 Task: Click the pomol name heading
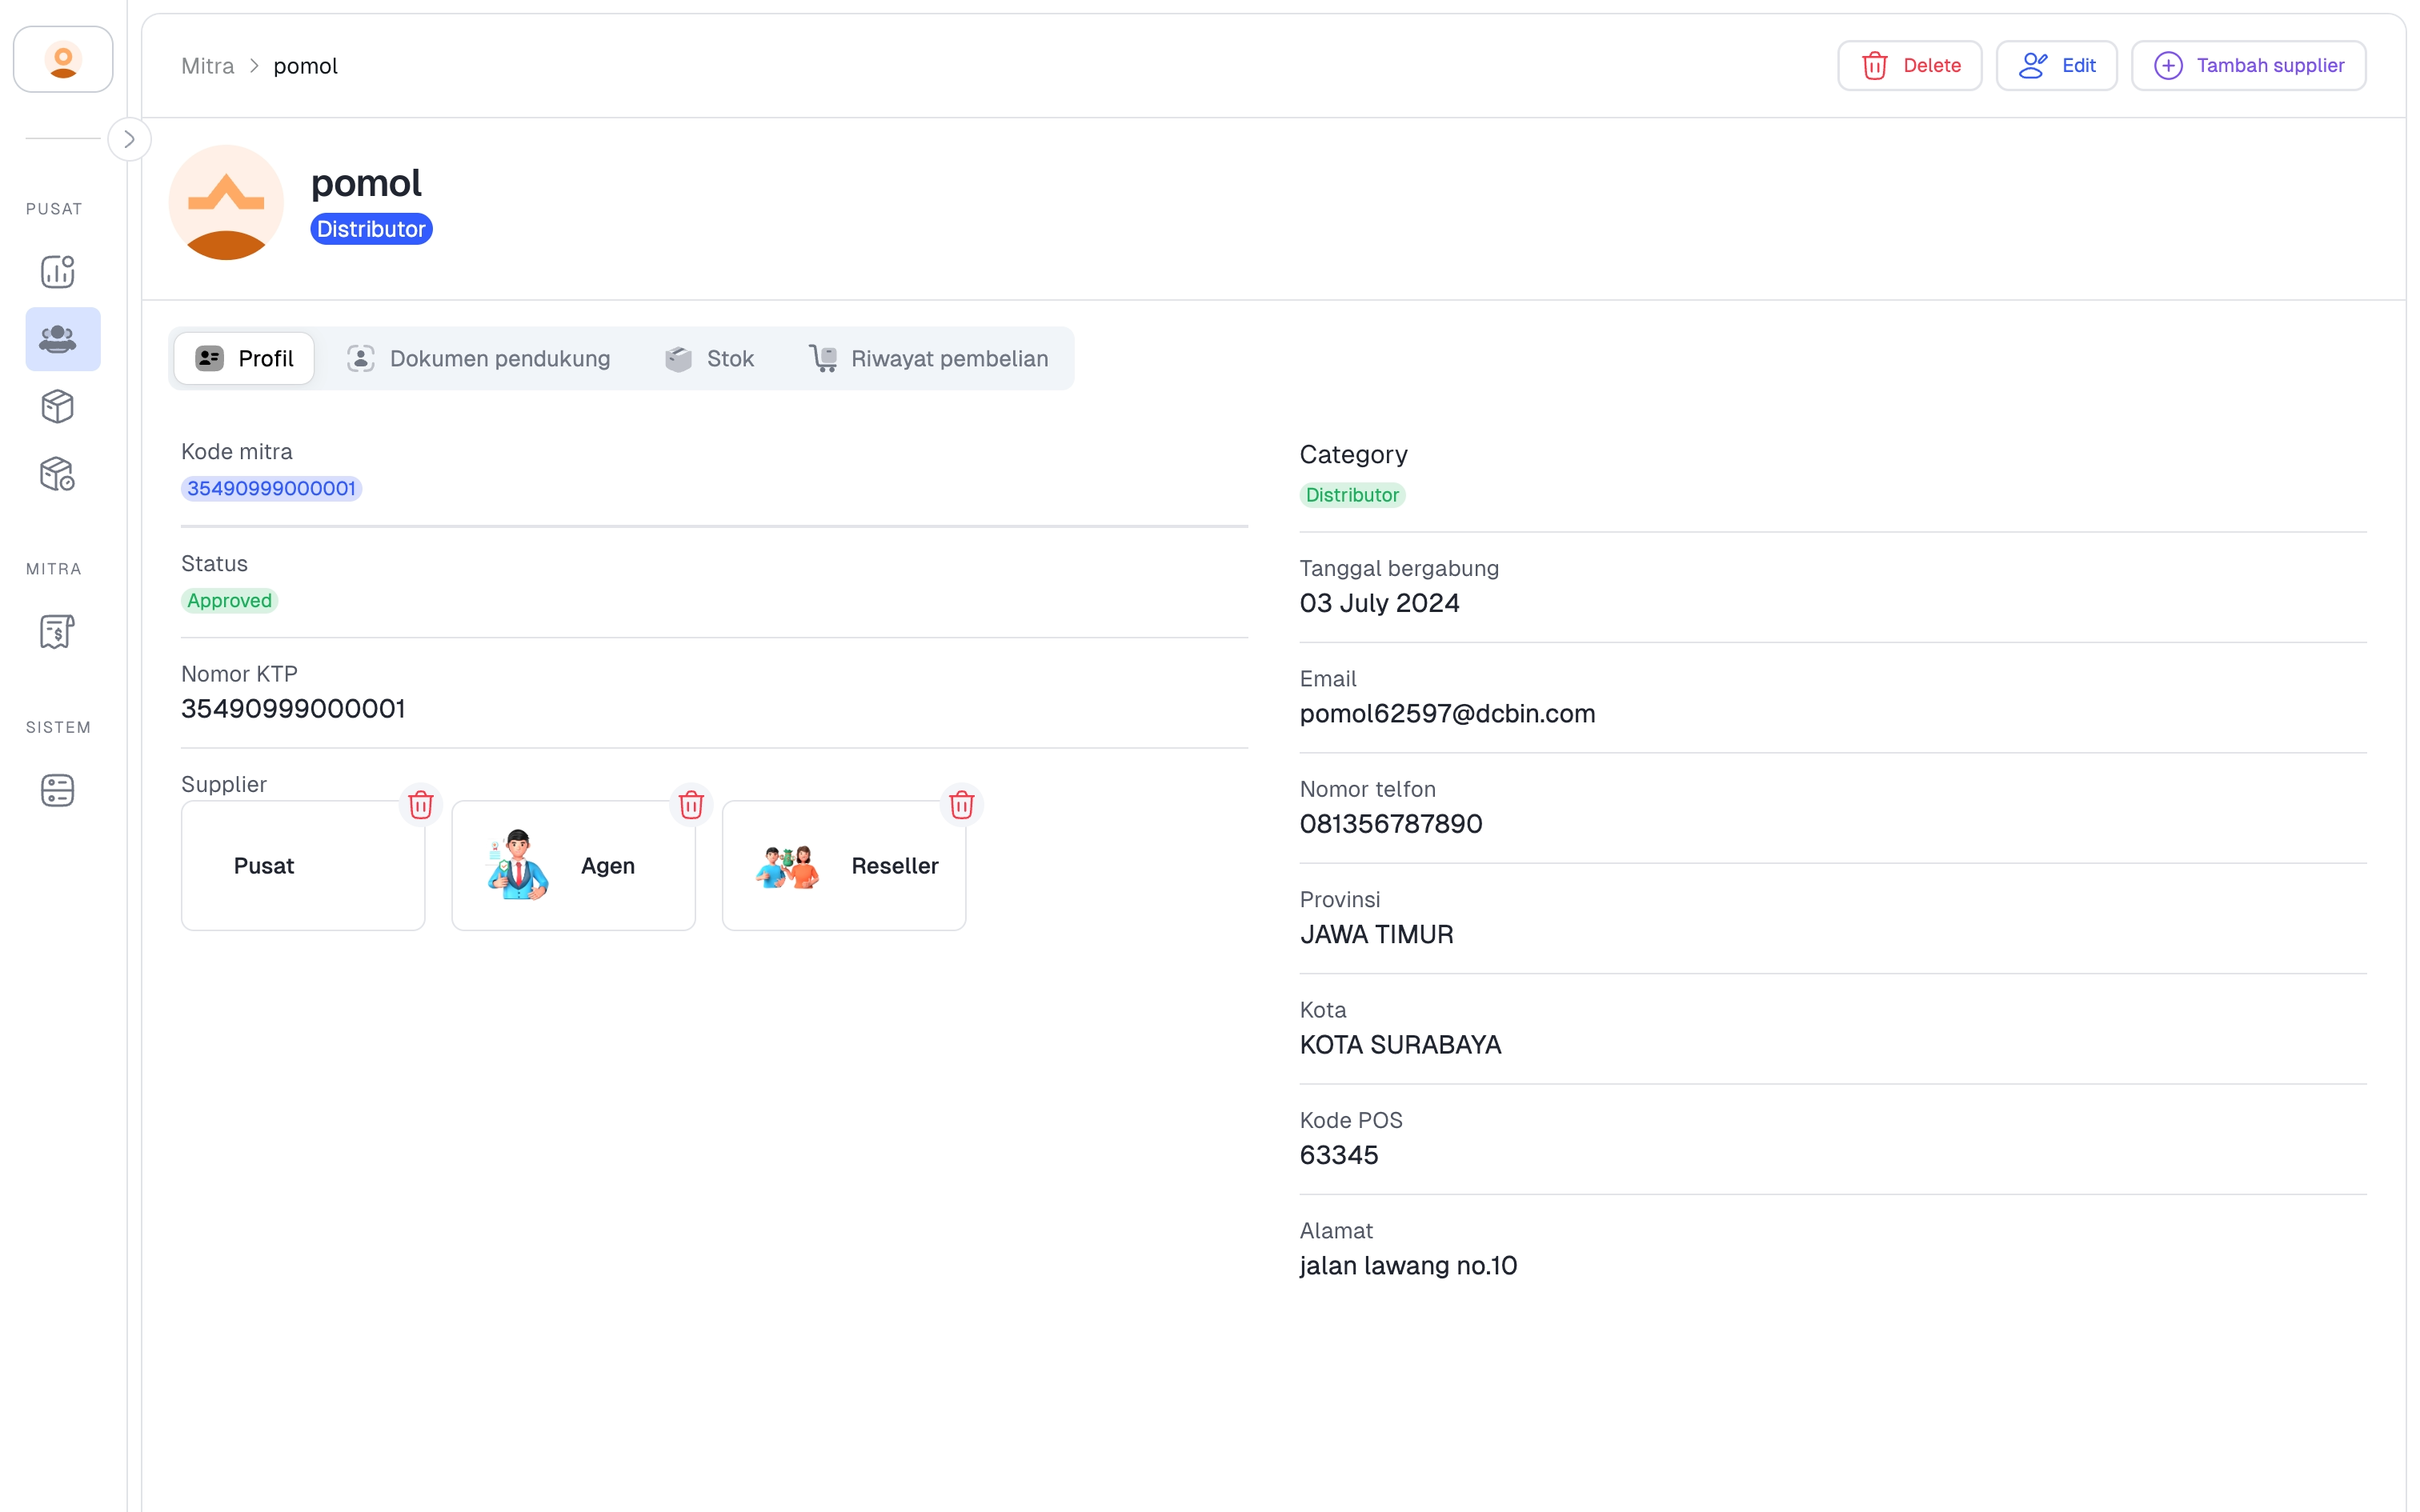tap(366, 183)
